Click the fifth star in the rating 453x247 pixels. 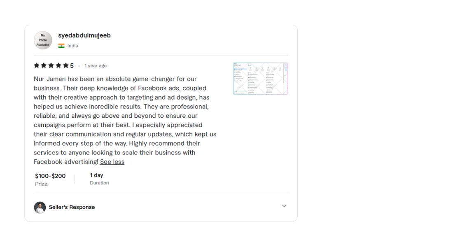coord(65,65)
